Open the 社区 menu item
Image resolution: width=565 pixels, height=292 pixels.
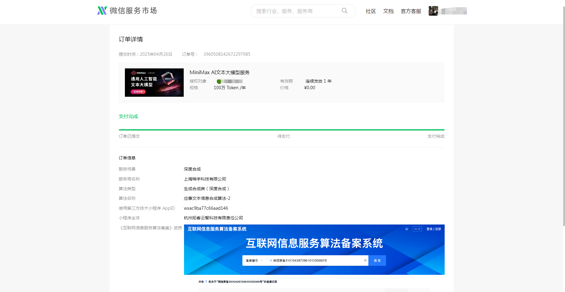point(370,11)
